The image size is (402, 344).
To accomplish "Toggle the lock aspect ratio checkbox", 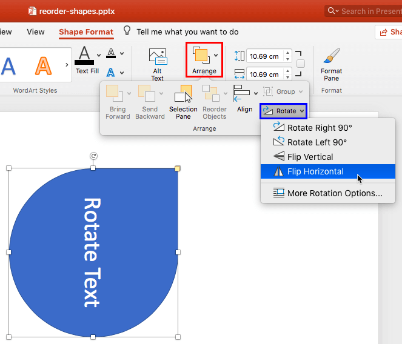I will pos(301,64).
